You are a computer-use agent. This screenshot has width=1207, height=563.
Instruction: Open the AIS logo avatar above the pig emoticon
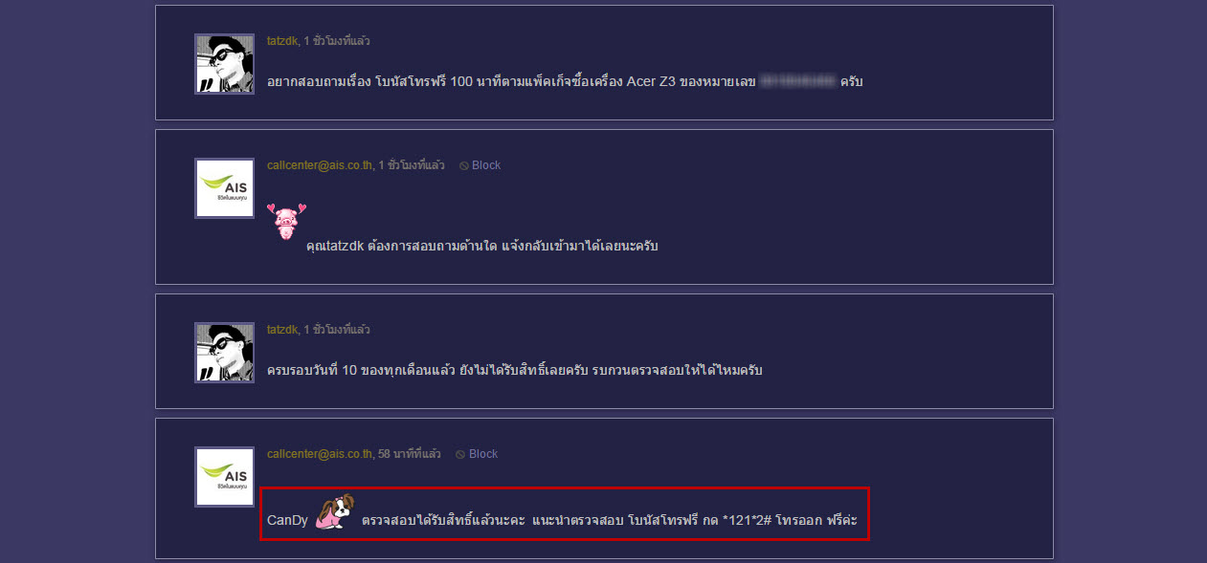(x=225, y=188)
